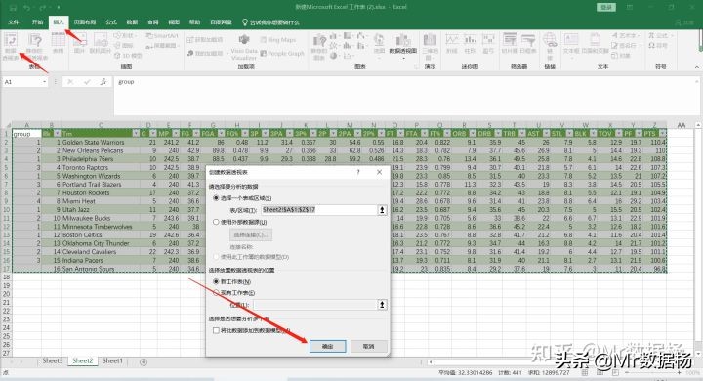Click the help question mark in the dialog
This screenshot has height=381, width=703.
coord(357,172)
